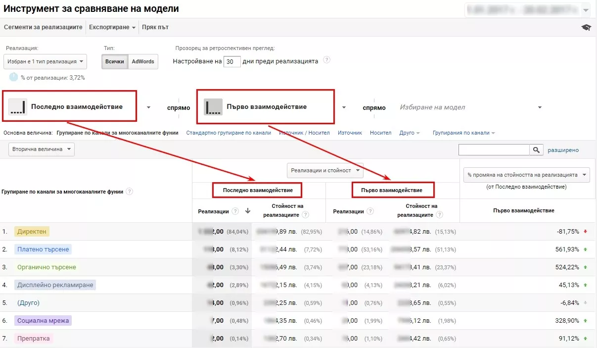597x348 pixels.
Task: Open разширено advanced filter link
Action: pos(563,150)
